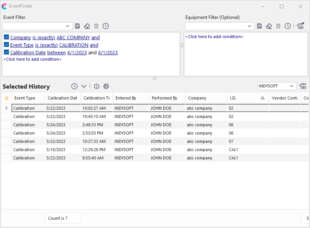Clear the Event Filter using the eraser icon
Viewport: 310px width, 228px height.
[x=87, y=26]
